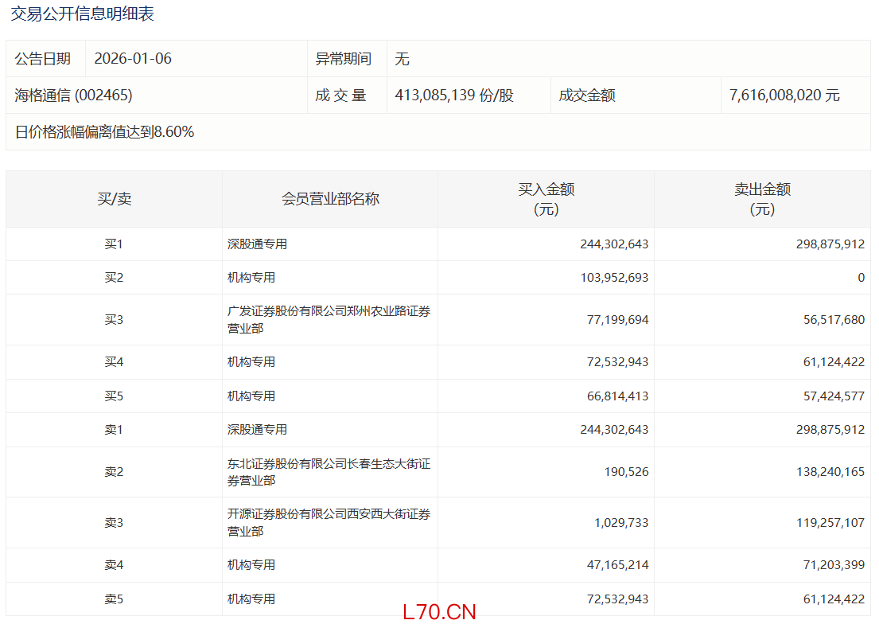Image resolution: width=879 pixels, height=628 pixels.
Task: Click the 卖5 row label
Action: pyautogui.click(x=114, y=599)
